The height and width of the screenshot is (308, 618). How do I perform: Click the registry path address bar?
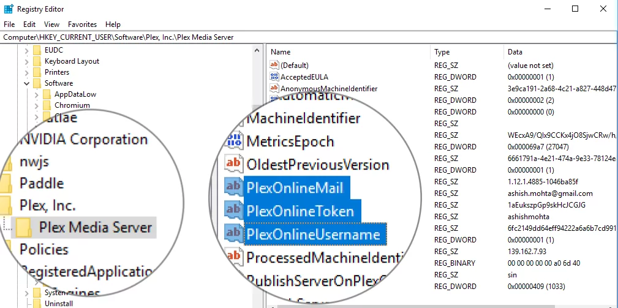pyautogui.click(x=309, y=37)
